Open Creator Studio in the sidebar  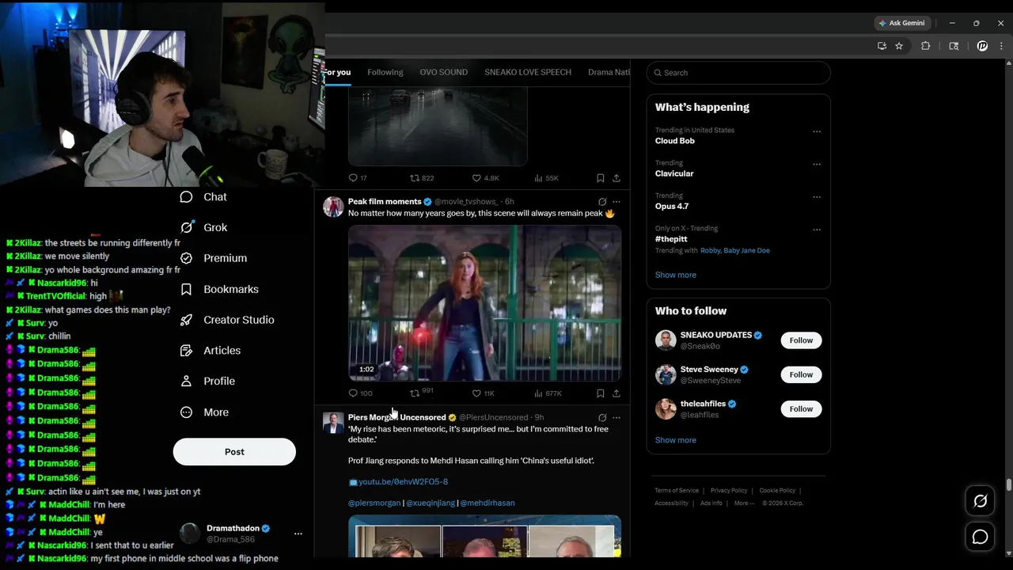[x=227, y=320]
